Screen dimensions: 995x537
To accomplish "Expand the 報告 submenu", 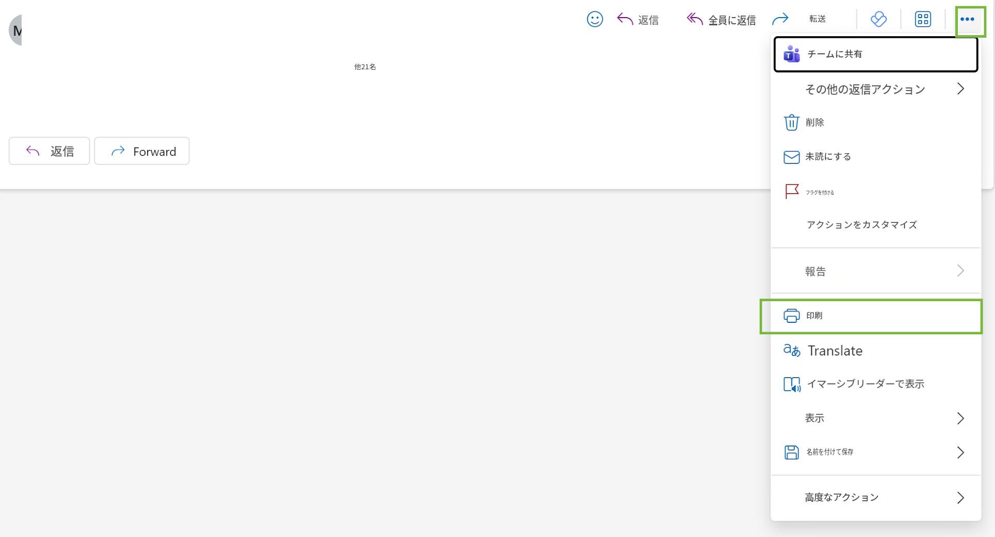I will 876,271.
